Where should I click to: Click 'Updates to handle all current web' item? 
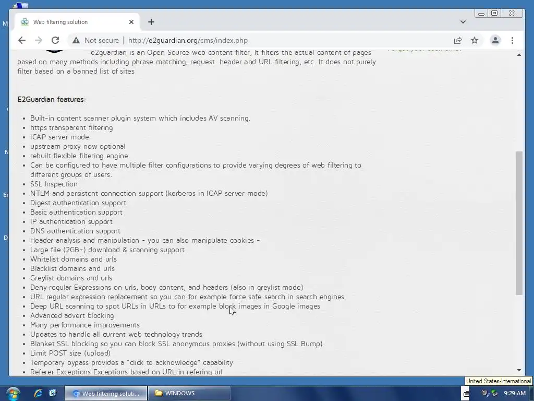tap(116, 334)
